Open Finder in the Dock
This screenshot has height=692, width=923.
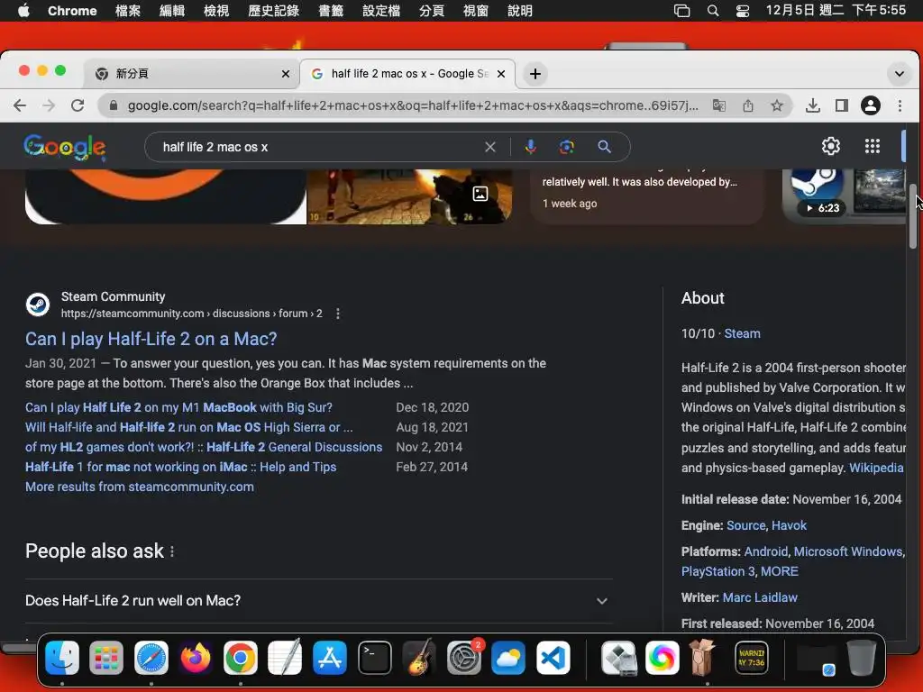[x=62, y=657]
